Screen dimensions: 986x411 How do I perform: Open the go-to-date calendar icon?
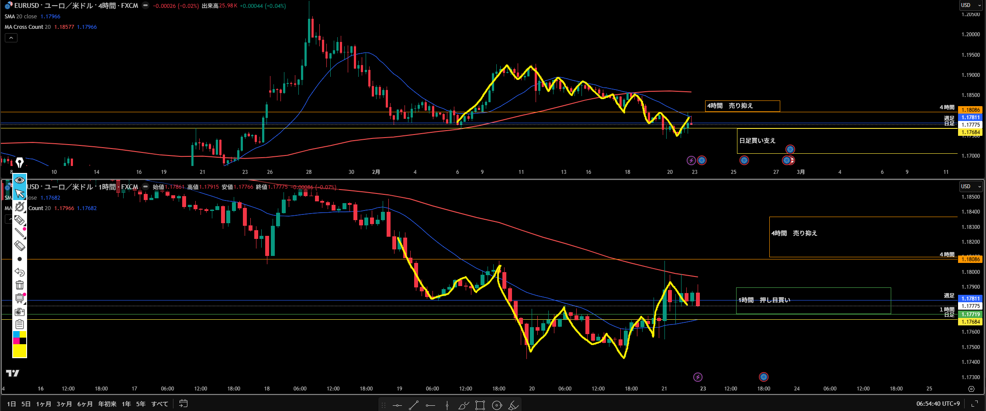point(183,404)
